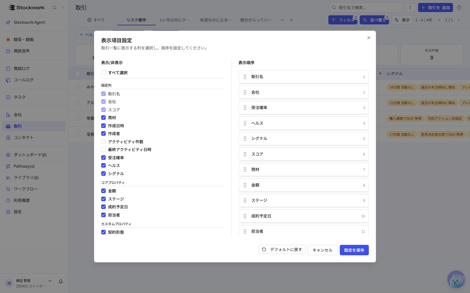Uncheck the 作成日時 checkbox
The image size is (470, 293).
click(103, 126)
